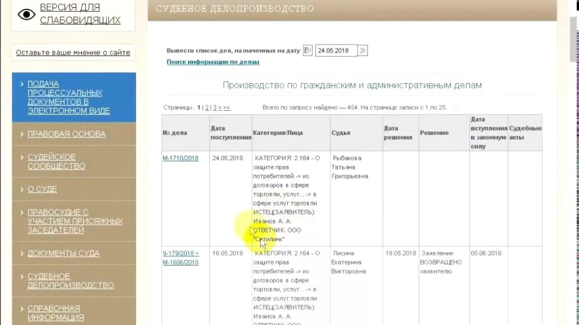Click the go arrow button after the date field
This screenshot has height=325, width=579.
point(363,51)
